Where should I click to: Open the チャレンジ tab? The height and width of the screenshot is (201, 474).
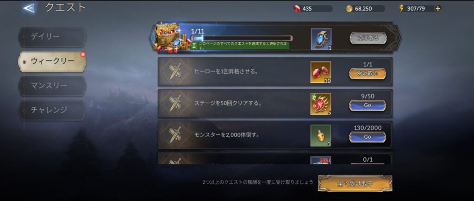52,110
